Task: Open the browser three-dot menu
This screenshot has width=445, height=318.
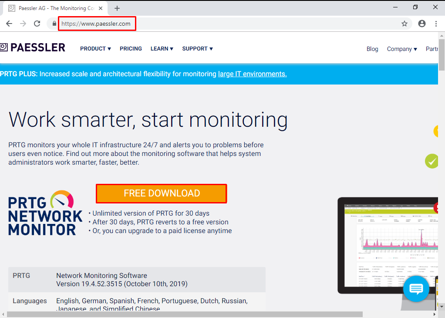Action: [x=436, y=24]
